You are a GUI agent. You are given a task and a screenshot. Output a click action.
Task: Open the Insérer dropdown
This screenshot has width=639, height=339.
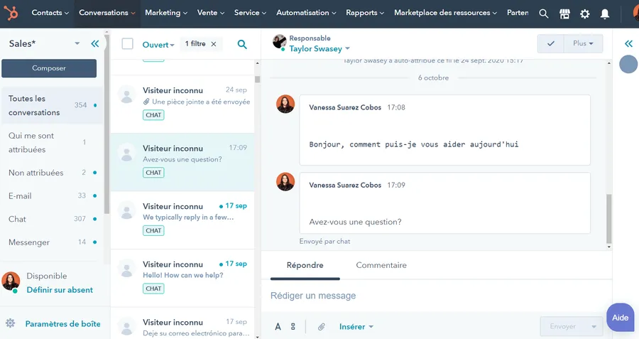(x=356, y=326)
